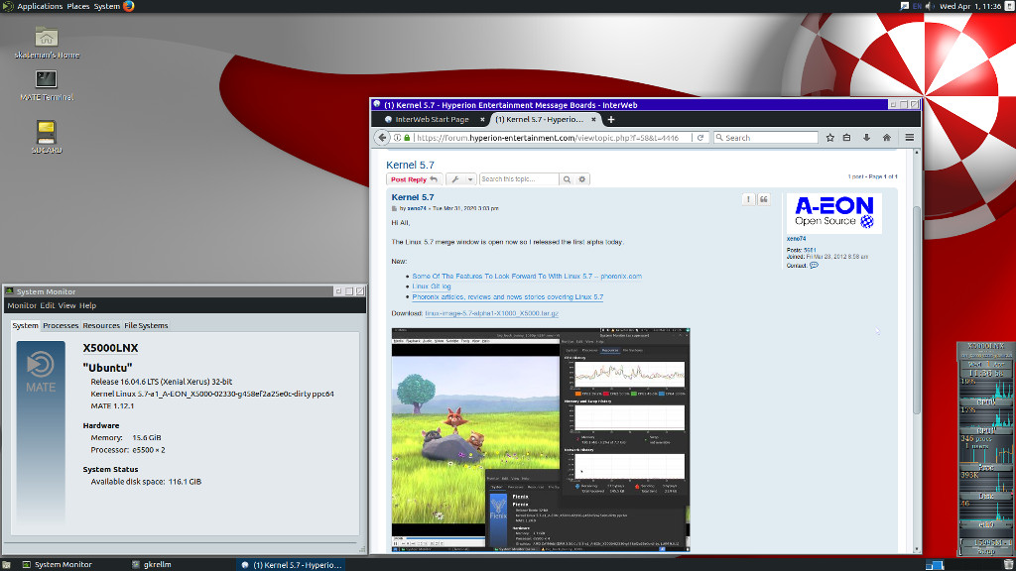
Task: Click the browser address bar URL
Action: (548, 137)
